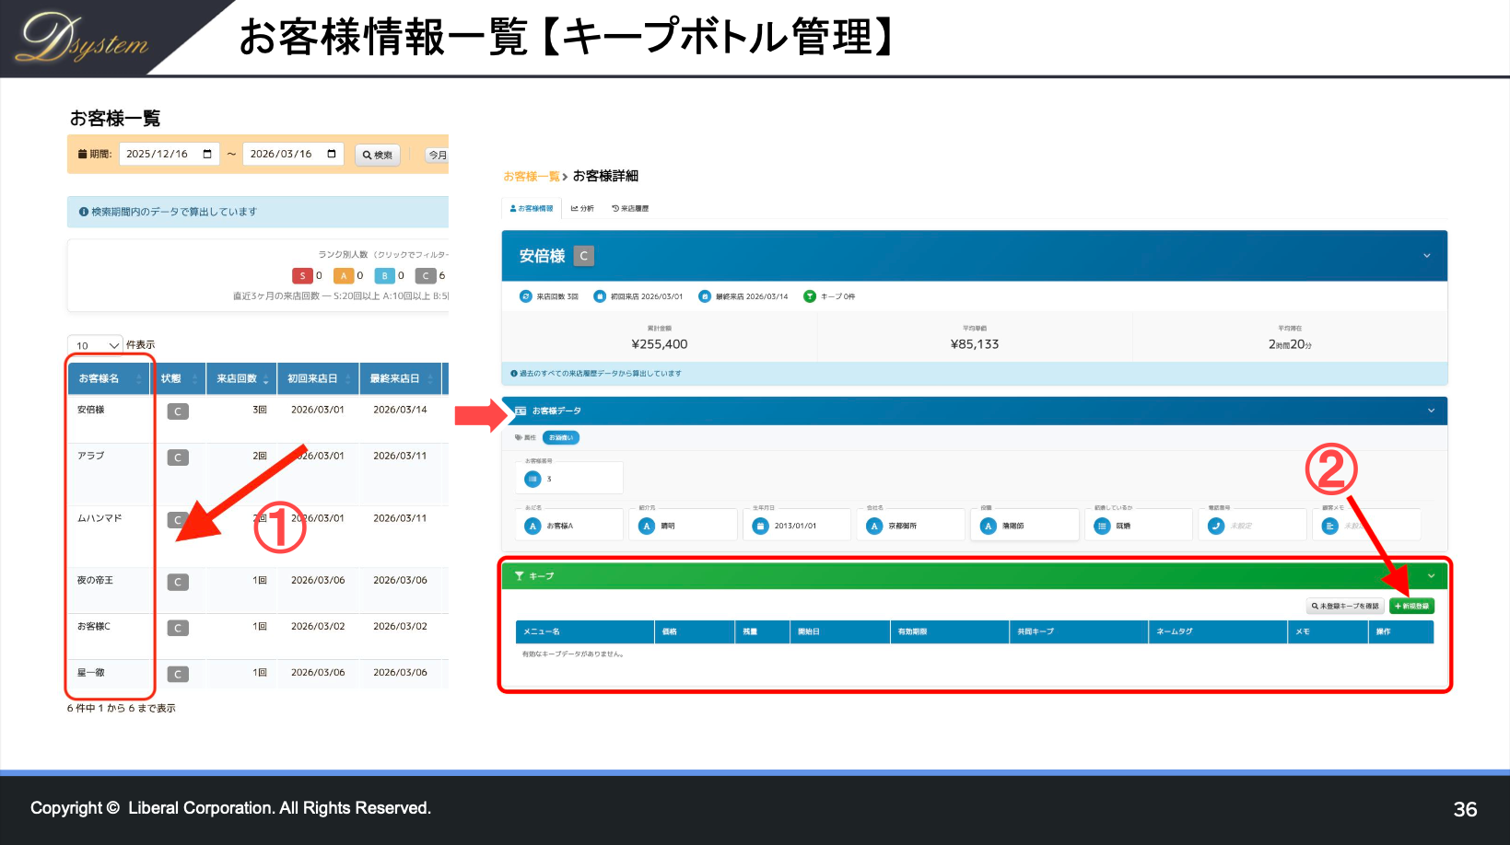Click the お客様データ ID card icon
Viewport: 1510px width, 845px height.
tap(521, 411)
